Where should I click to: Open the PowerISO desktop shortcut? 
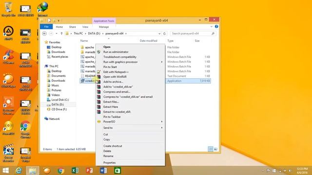[x=8, y=128]
